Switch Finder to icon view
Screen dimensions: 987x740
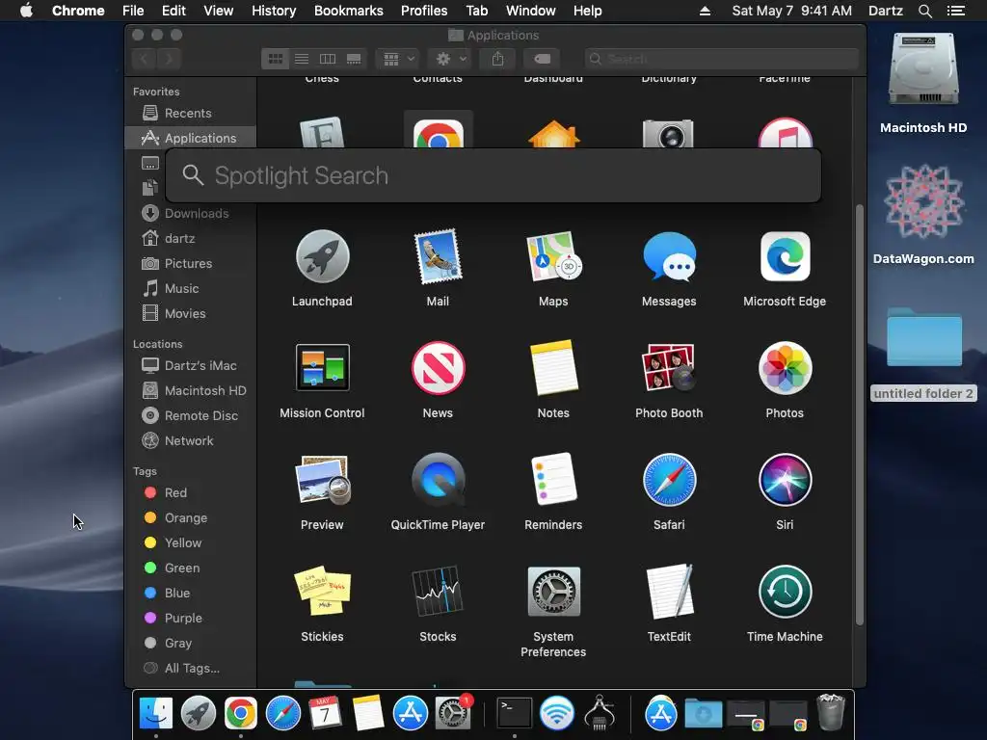(275, 59)
